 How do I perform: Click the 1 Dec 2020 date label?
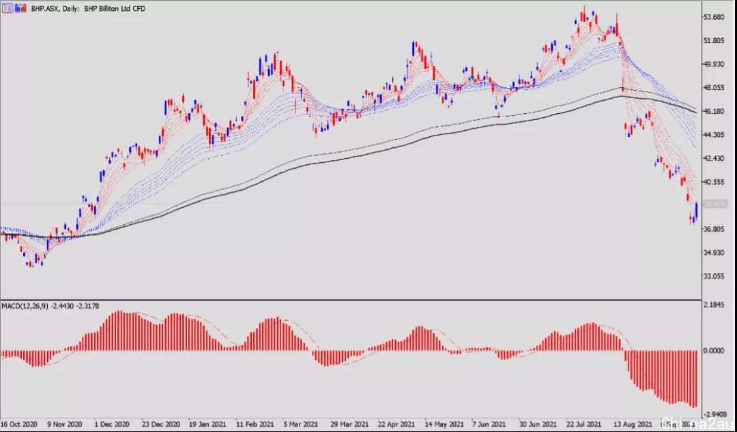coord(112,422)
